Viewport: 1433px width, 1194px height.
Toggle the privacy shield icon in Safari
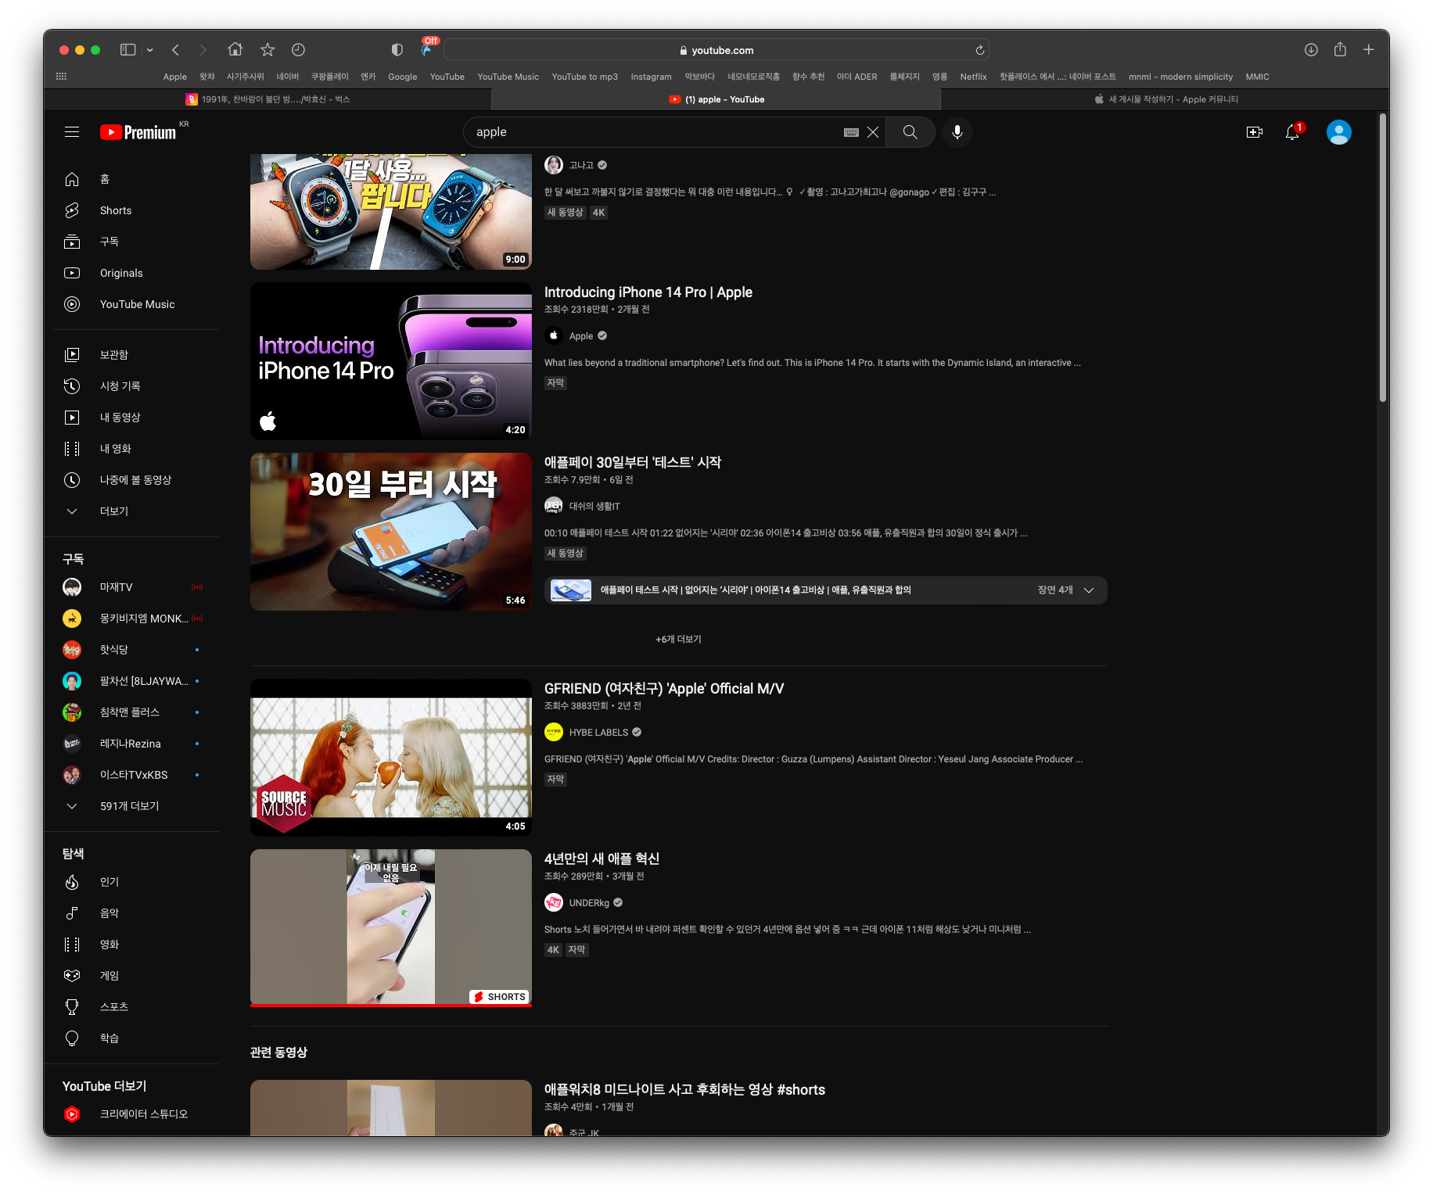click(397, 50)
